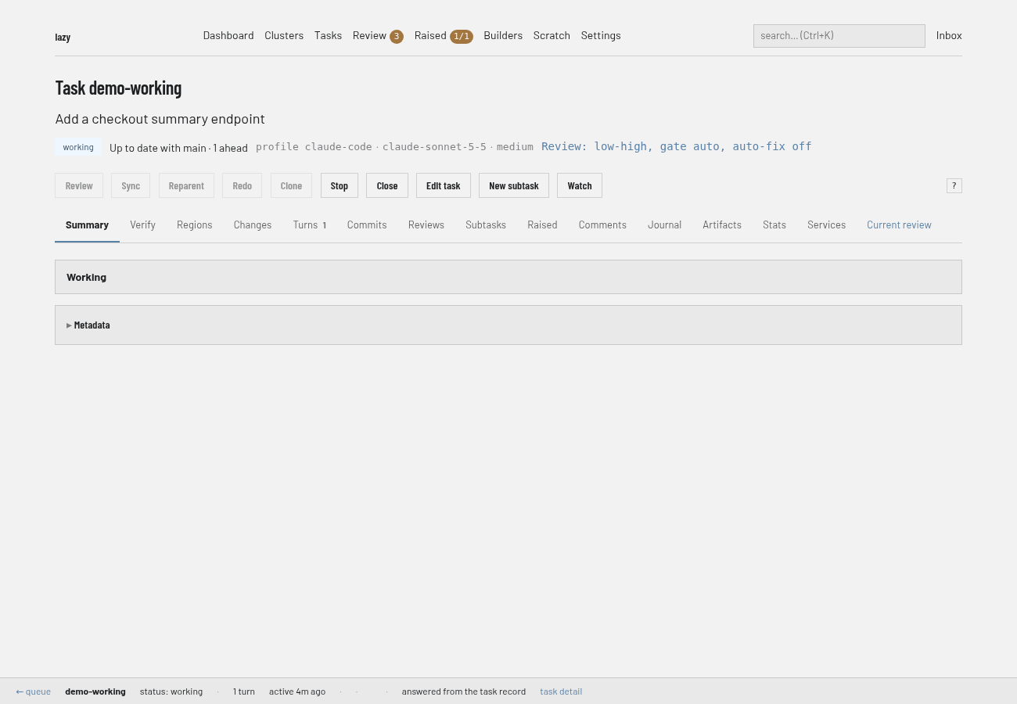Open the help question mark button
The image size is (1017, 704).
[x=954, y=185]
